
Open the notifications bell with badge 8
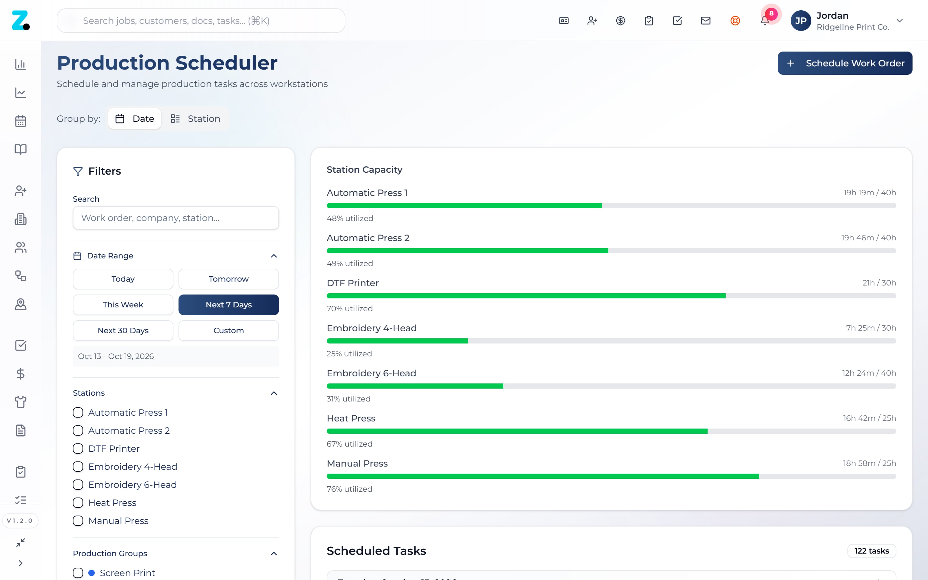tap(765, 21)
